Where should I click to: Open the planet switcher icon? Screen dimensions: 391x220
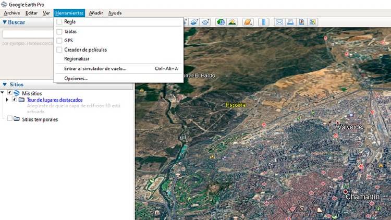click(x=248, y=22)
